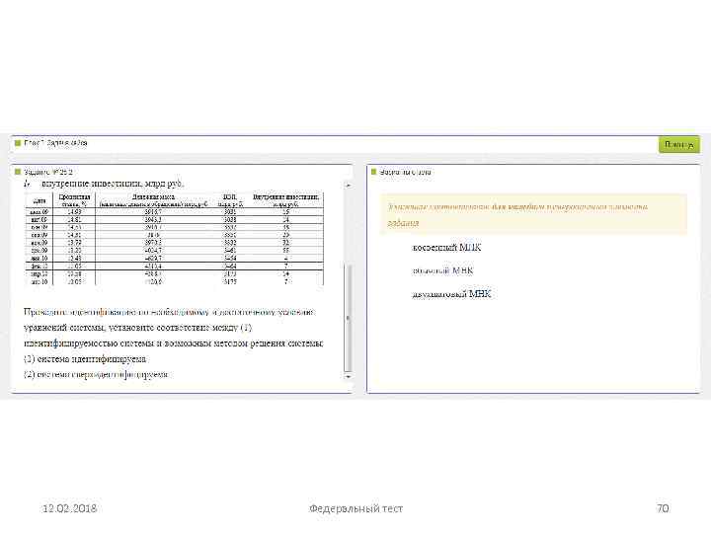Click the slide number 70
Viewport: 711px width, 533px height.
pyautogui.click(x=663, y=508)
